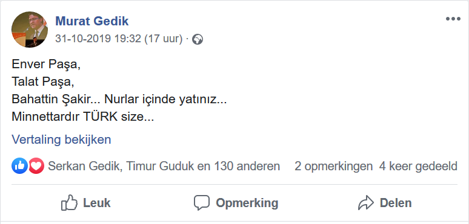Image resolution: width=469 pixels, height=224 pixels.
Task: Show translation via Vertaling bekijken
Action: click(x=61, y=139)
